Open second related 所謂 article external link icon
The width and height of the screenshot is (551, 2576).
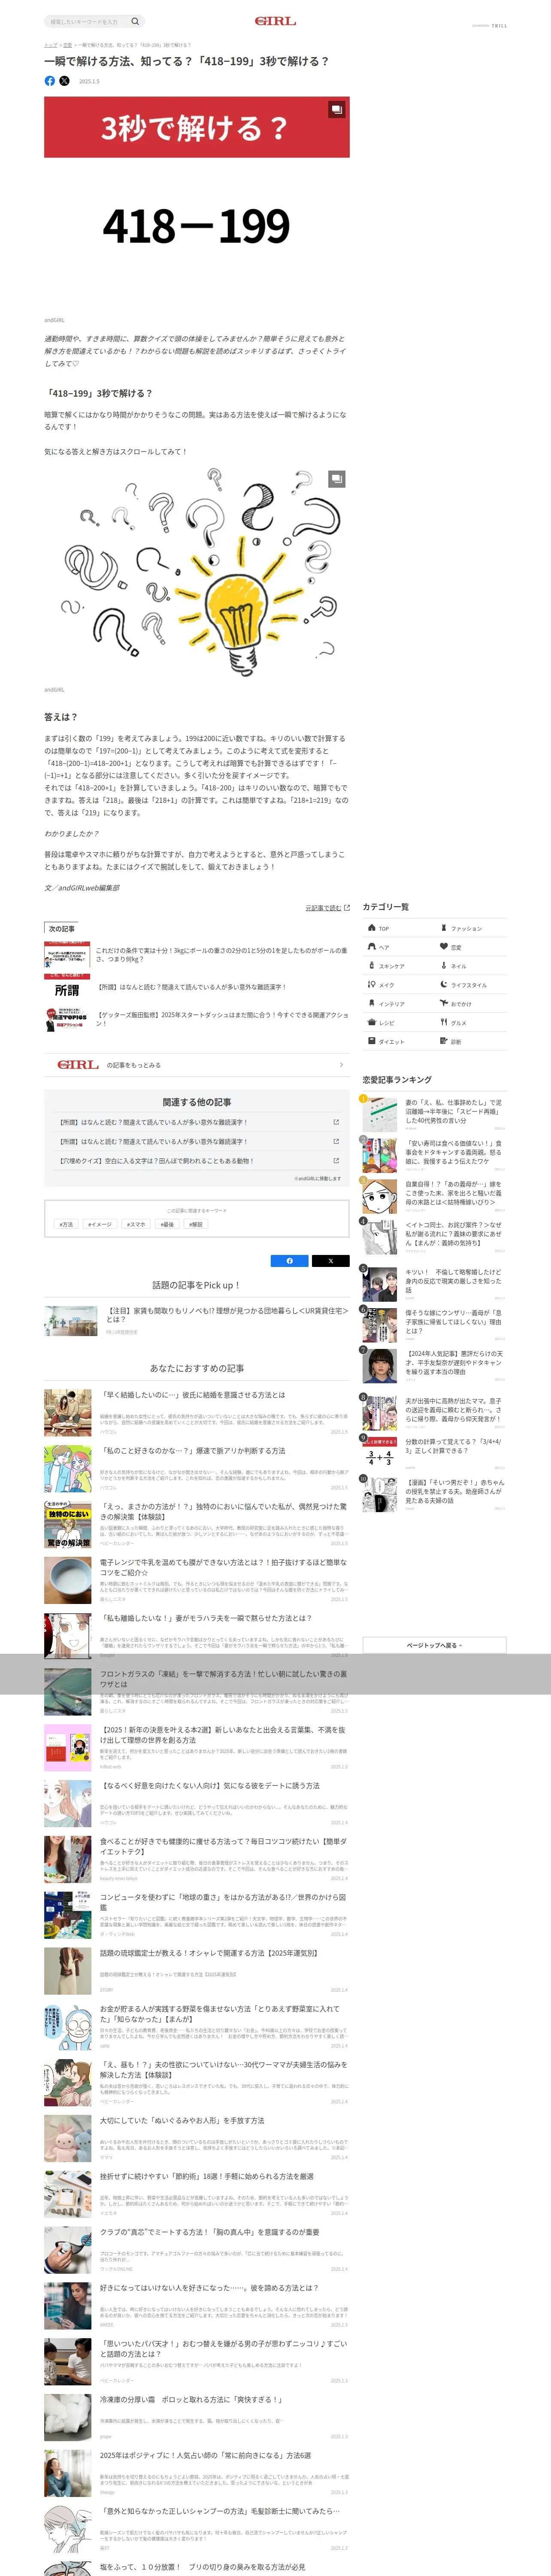[336, 1141]
